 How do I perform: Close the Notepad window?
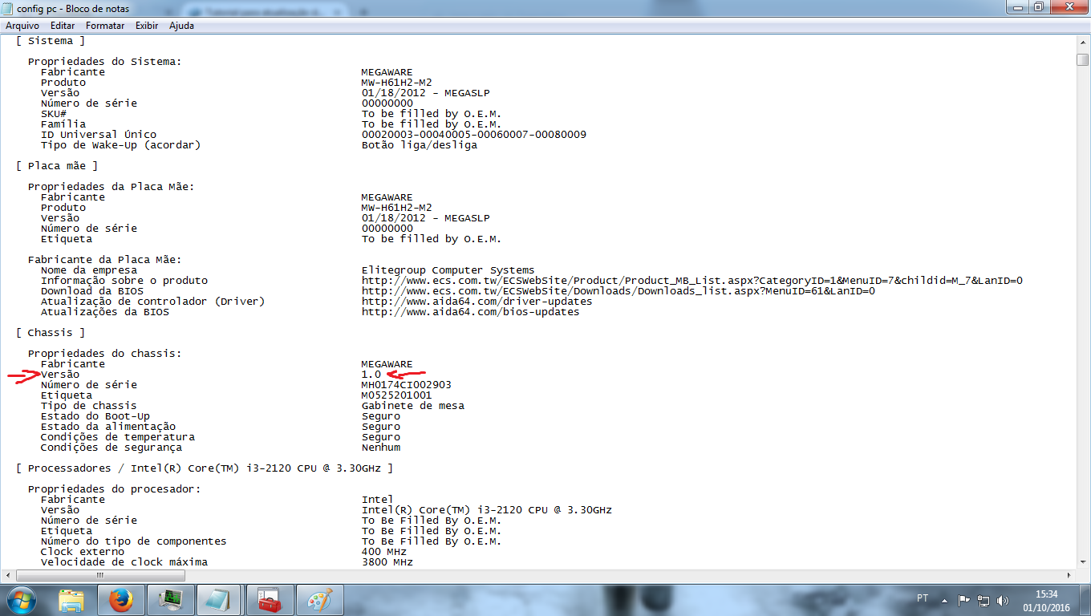[x=1068, y=7]
